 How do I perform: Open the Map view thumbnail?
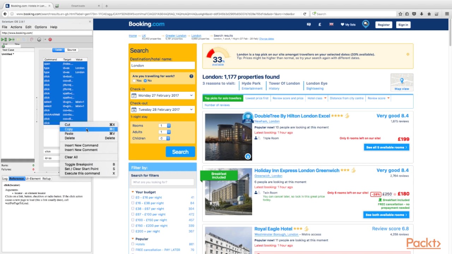coord(402,82)
